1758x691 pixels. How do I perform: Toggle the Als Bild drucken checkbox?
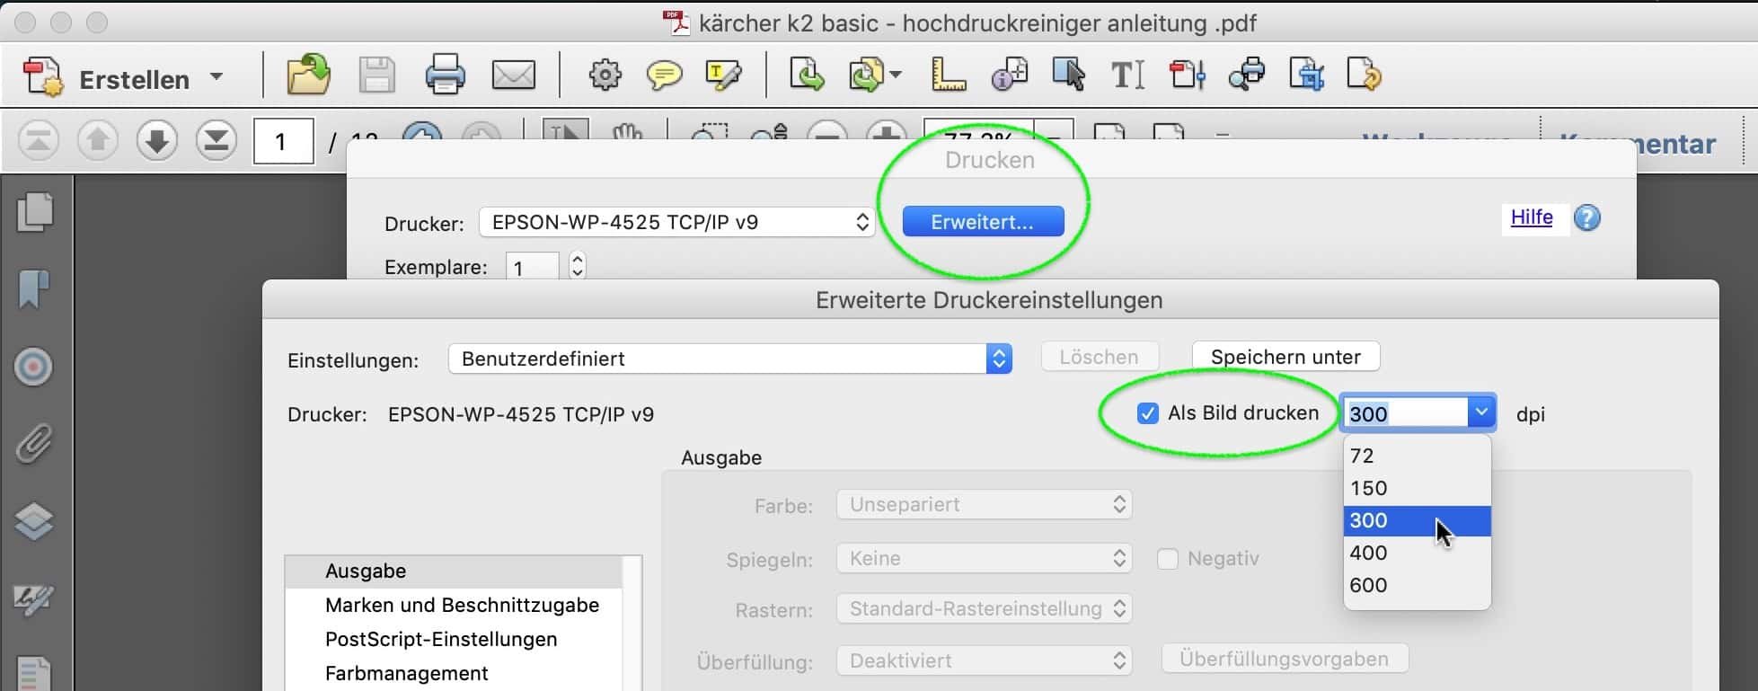coord(1147,413)
